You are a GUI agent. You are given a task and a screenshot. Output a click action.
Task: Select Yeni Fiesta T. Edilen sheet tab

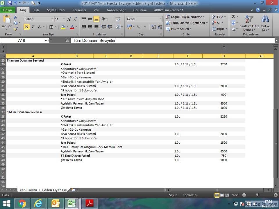click(x=43, y=190)
